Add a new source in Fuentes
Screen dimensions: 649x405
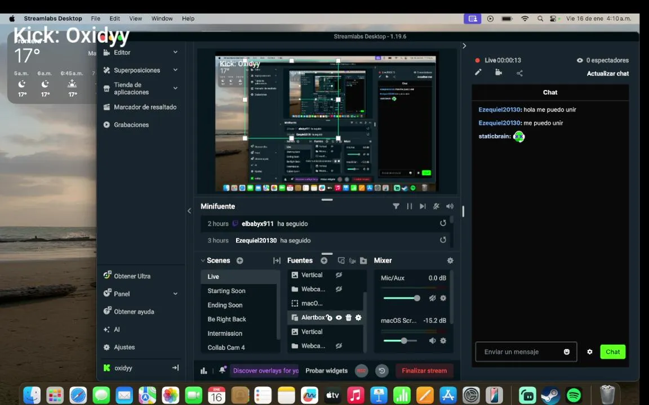pos(324,260)
